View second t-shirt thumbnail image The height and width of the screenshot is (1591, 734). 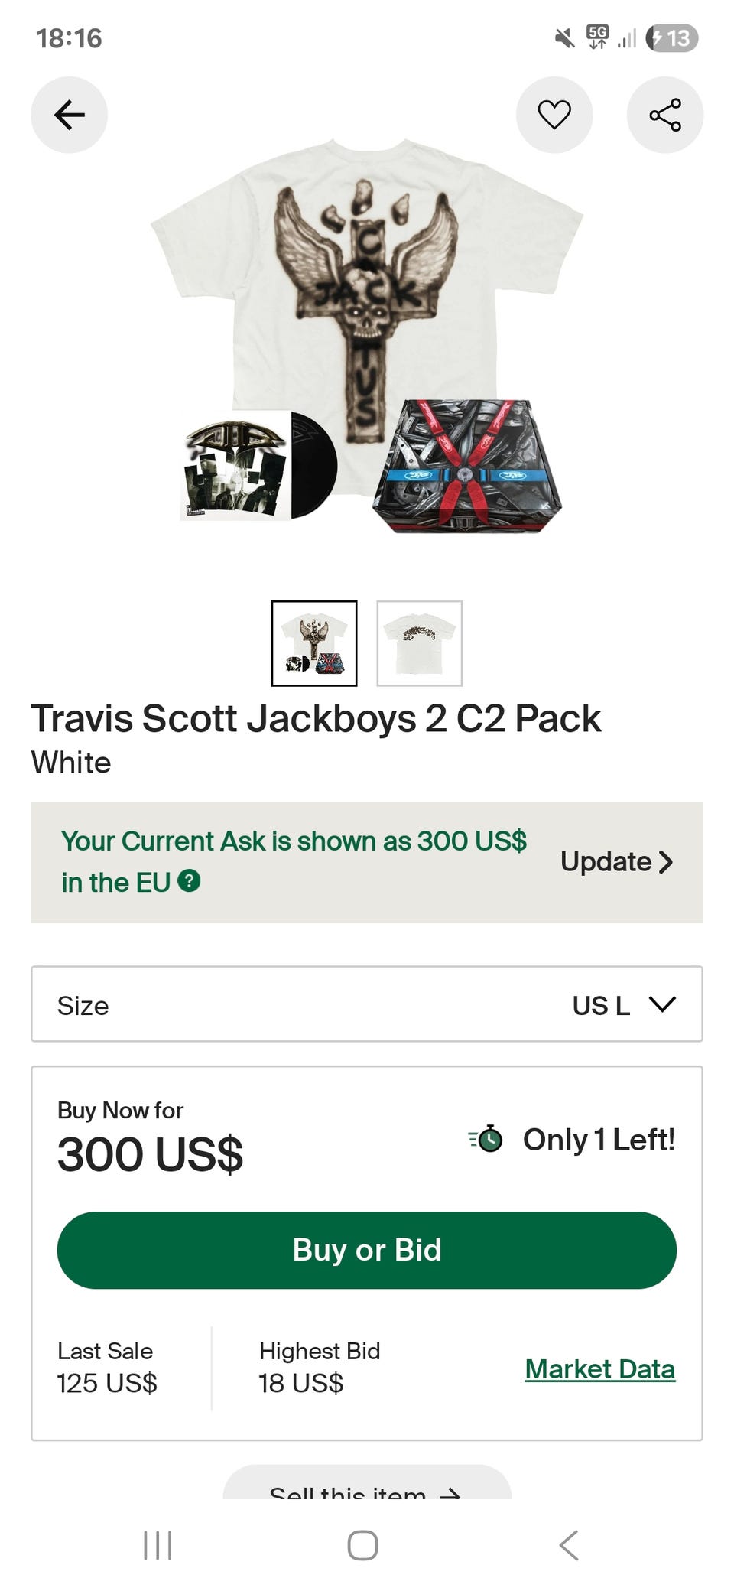click(419, 643)
